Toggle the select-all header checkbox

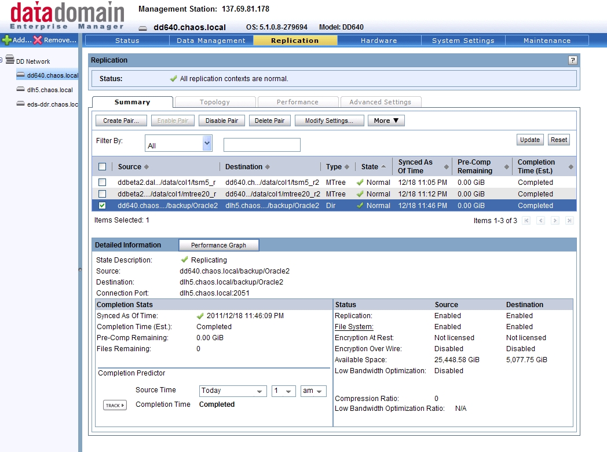tap(103, 167)
